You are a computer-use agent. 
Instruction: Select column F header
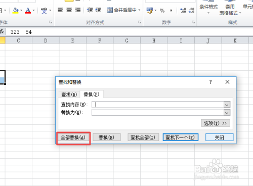tap(100, 40)
